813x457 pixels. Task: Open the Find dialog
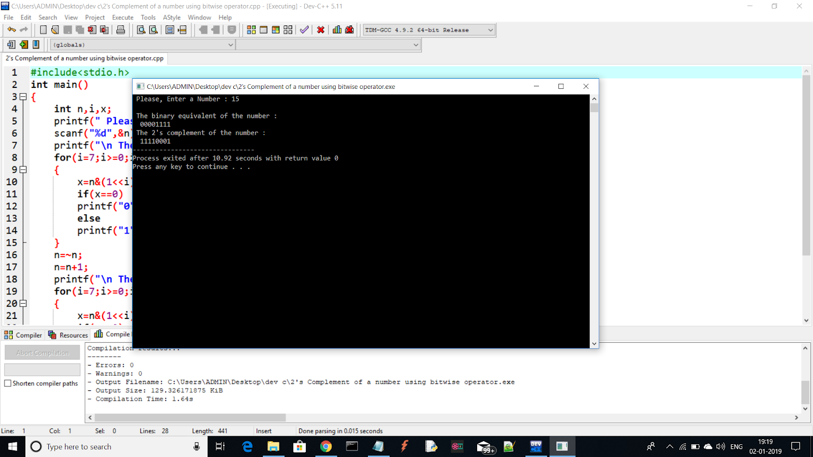pos(141,29)
